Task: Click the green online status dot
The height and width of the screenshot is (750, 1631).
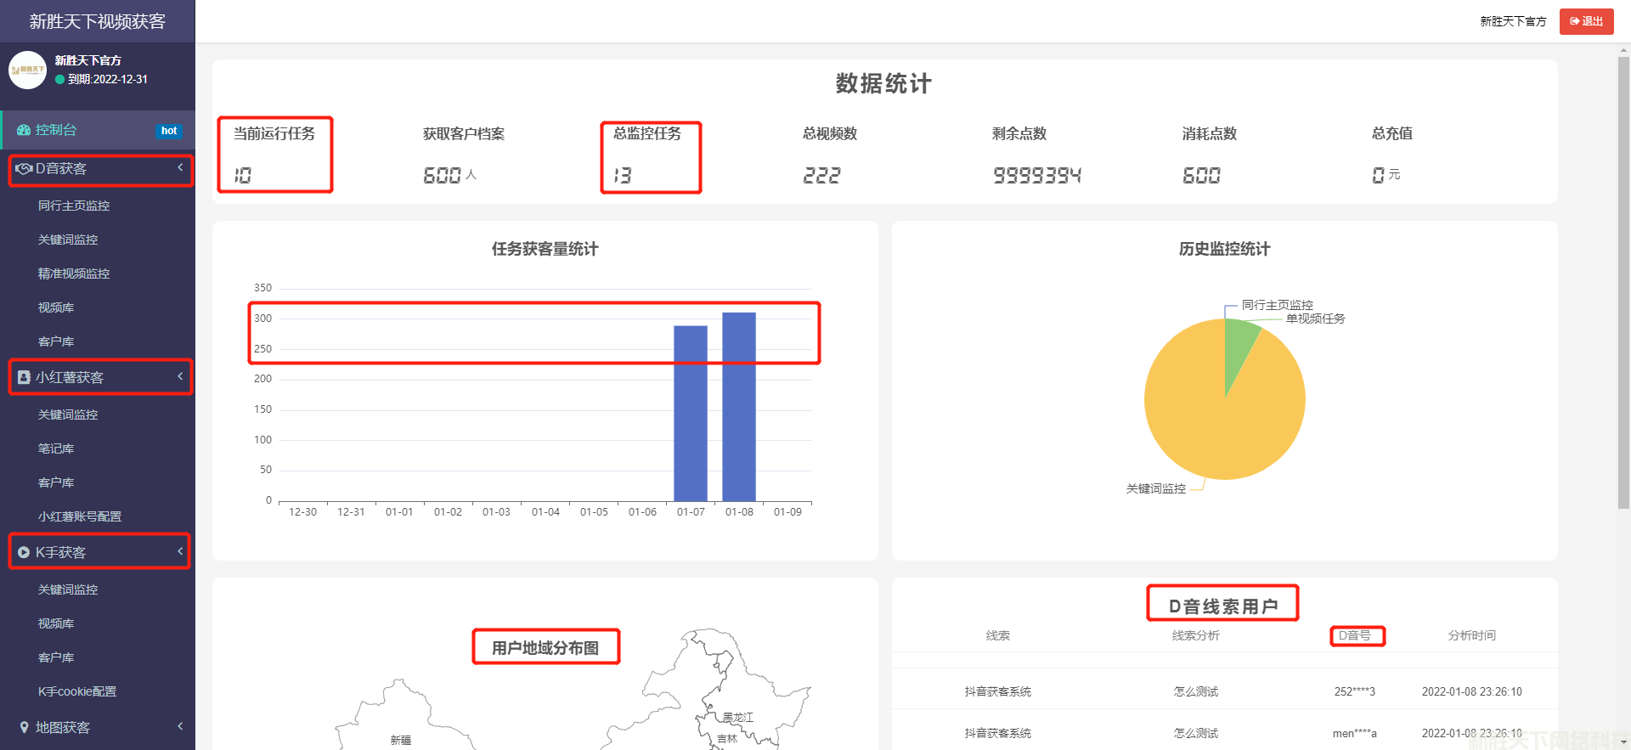Action: 59,80
